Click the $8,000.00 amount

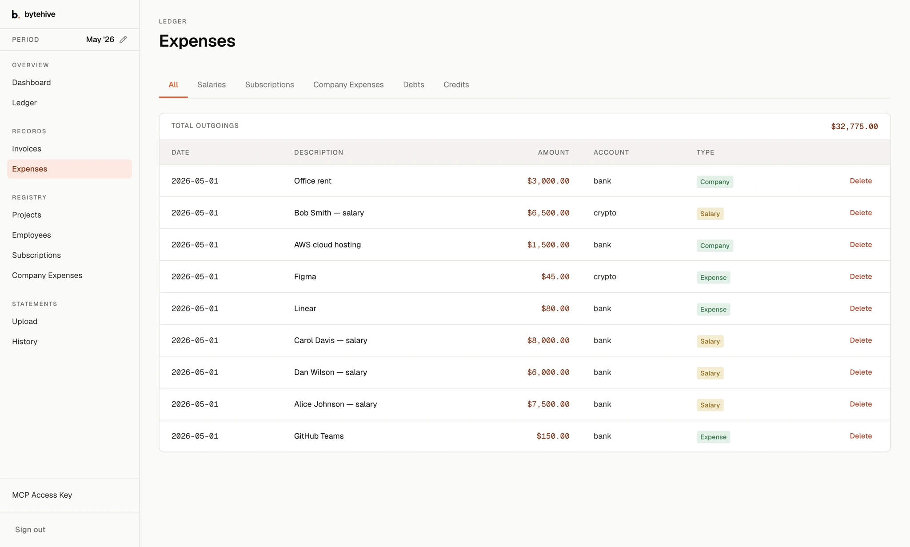pos(548,340)
